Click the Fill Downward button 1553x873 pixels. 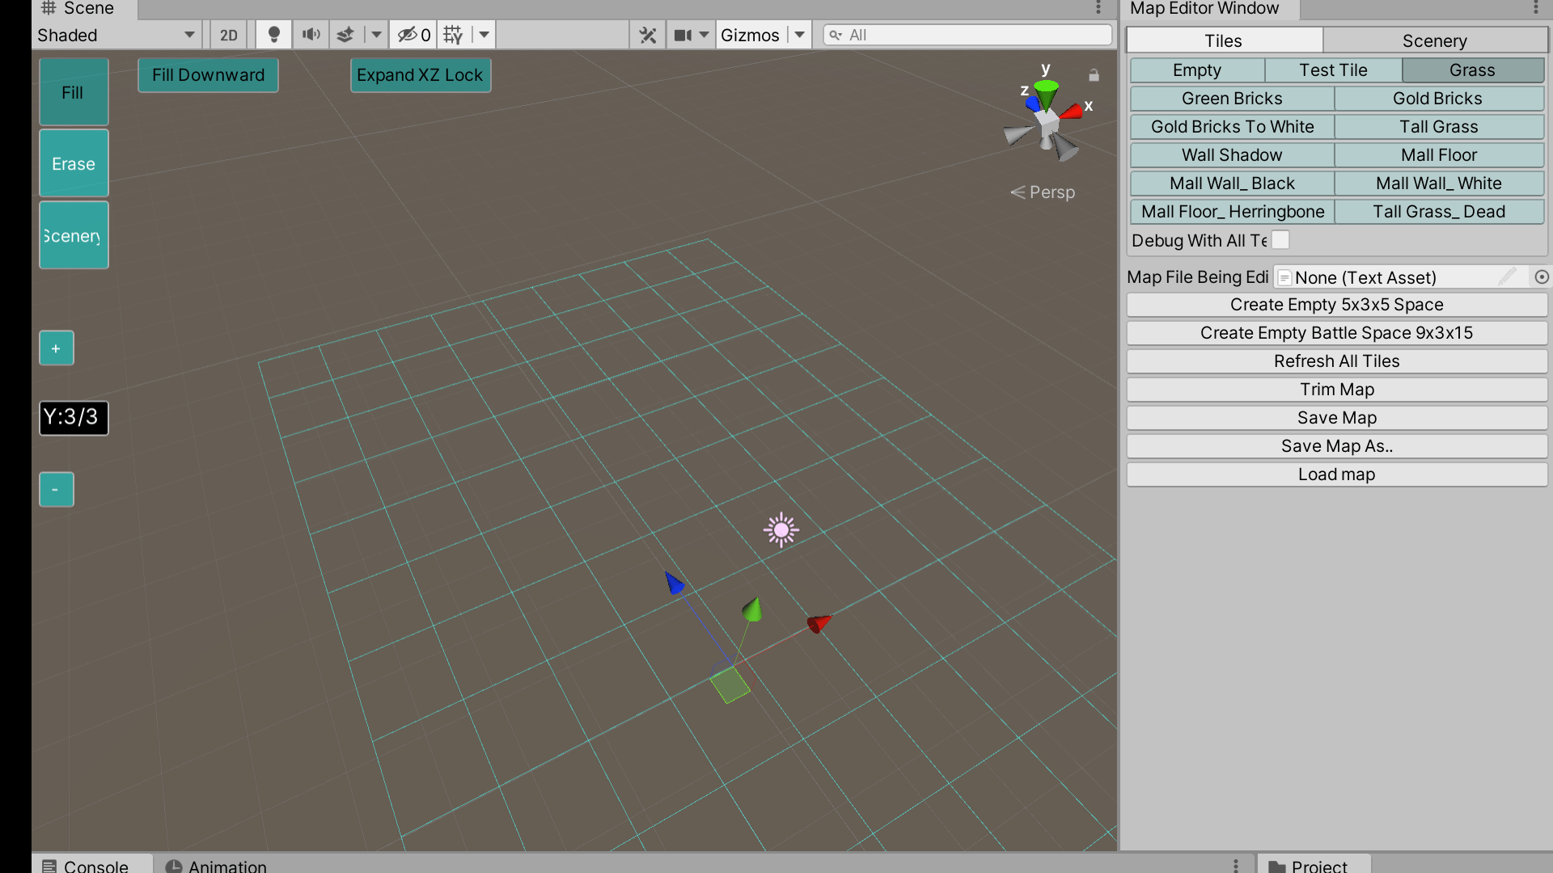tap(208, 75)
